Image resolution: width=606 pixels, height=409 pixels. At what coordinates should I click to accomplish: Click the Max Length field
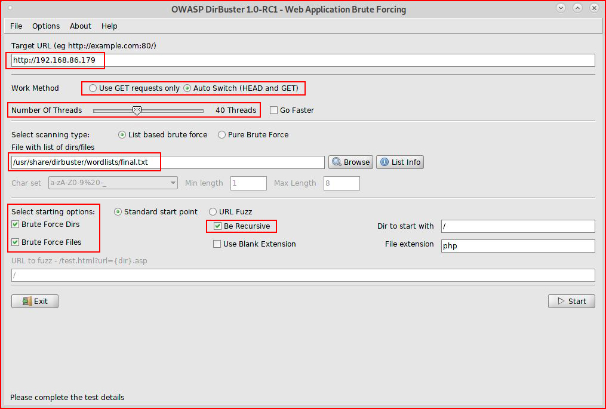point(342,183)
